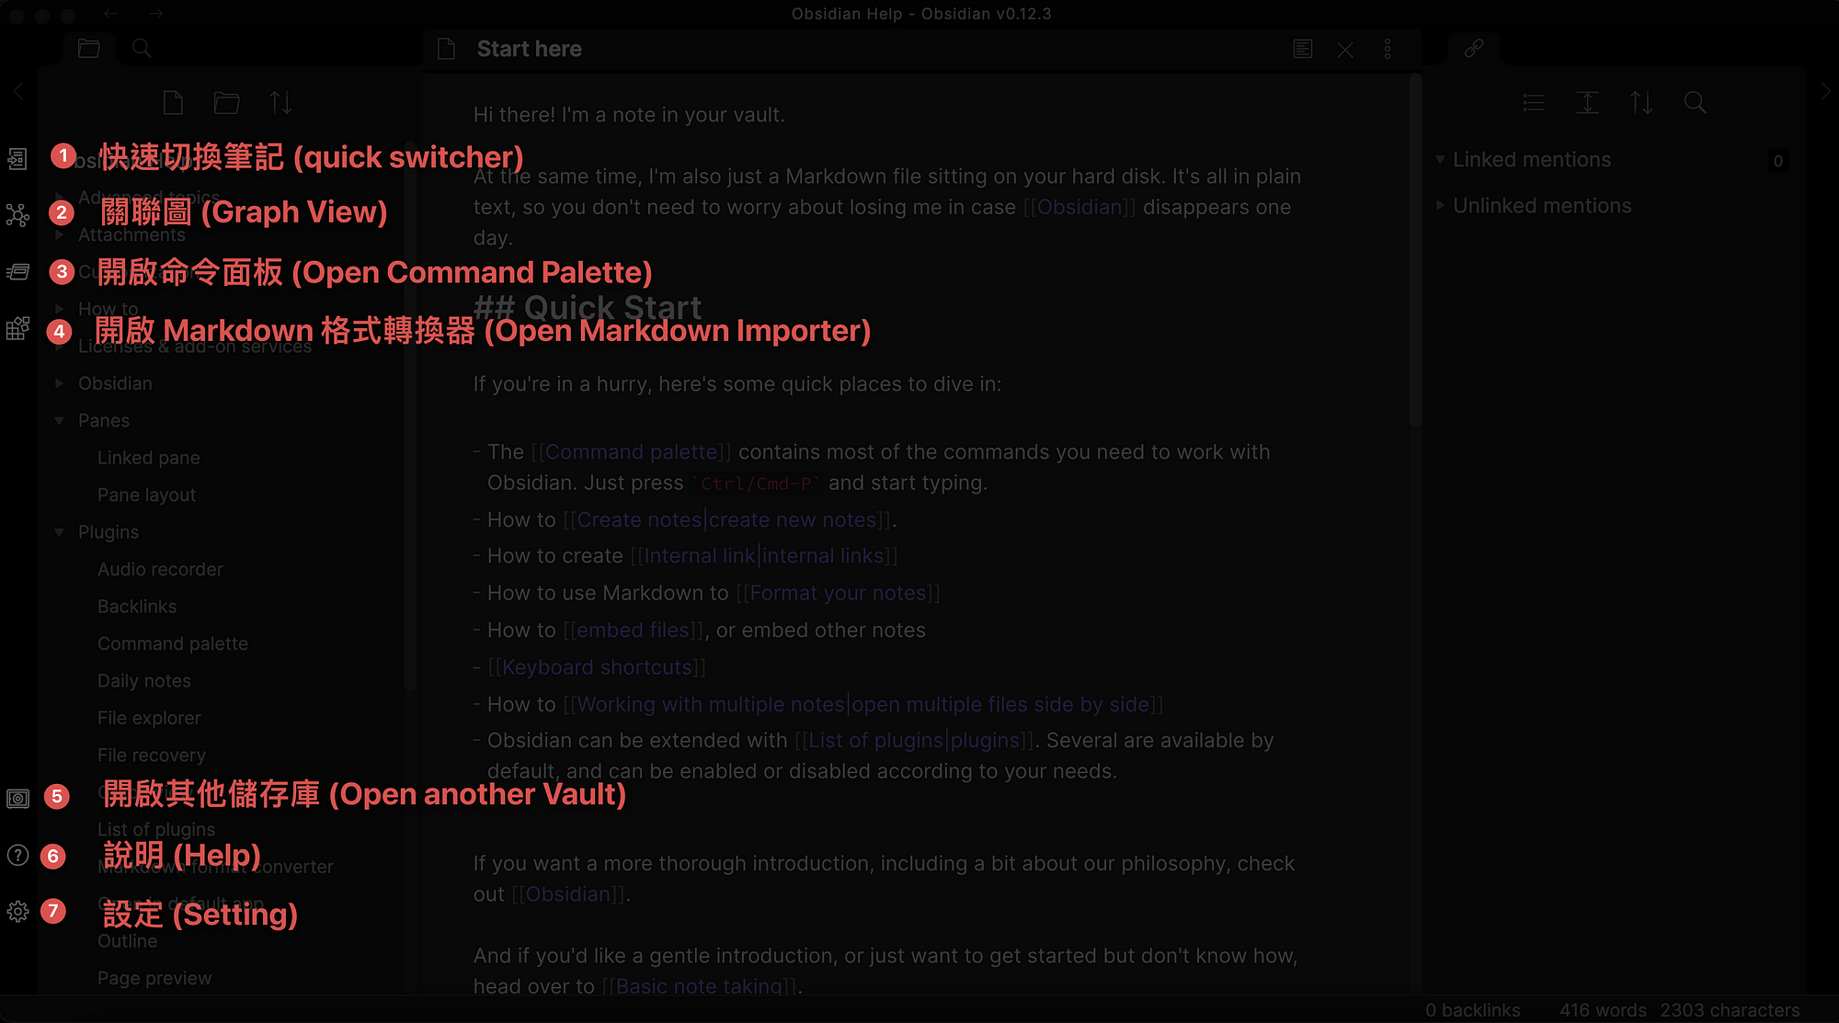Image resolution: width=1839 pixels, height=1023 pixels.
Task: Toggle show more context icon in backlinks
Action: (x=1588, y=102)
